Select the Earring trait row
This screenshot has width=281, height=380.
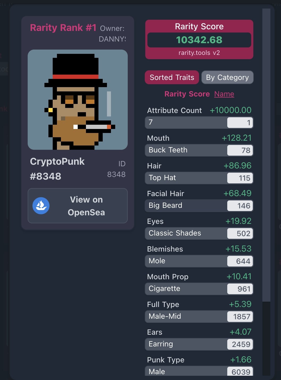(199, 344)
